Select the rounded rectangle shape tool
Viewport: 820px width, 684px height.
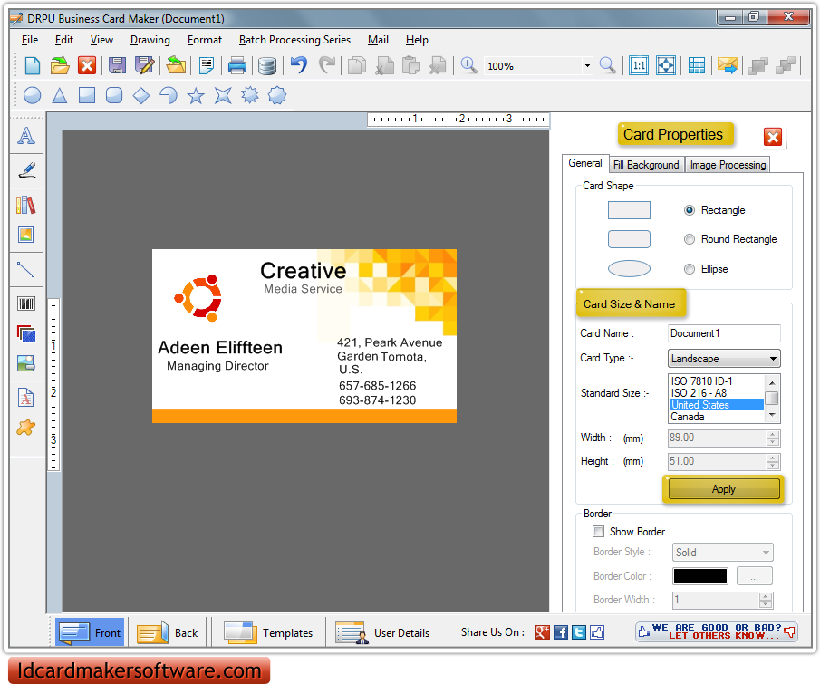[114, 95]
